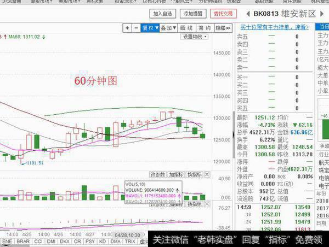Zoom in the chart with plus button

click(x=127, y=28)
